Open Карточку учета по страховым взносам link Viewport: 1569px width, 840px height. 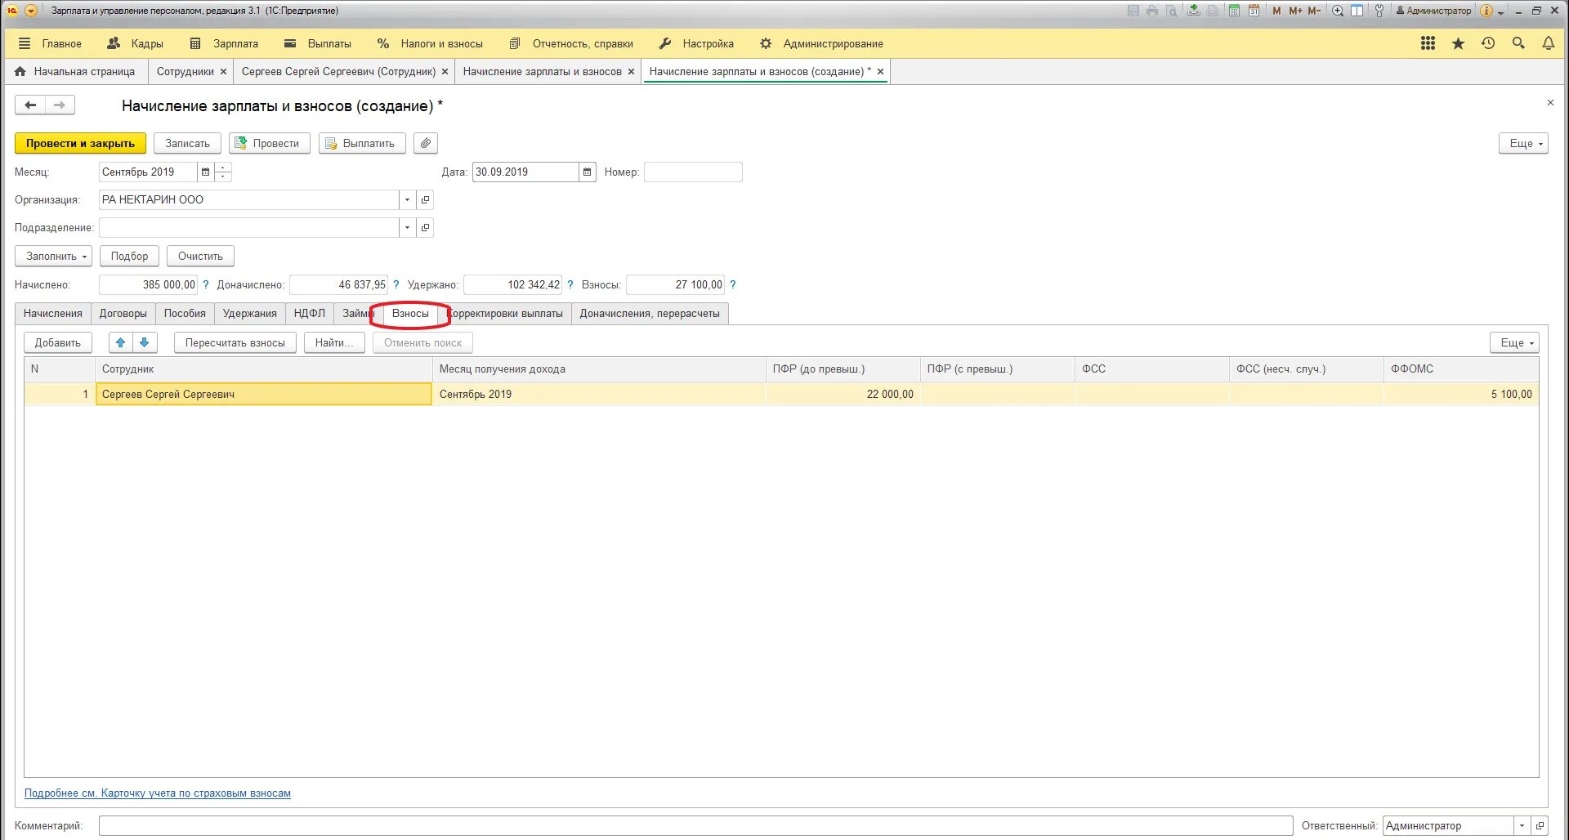pos(158,793)
